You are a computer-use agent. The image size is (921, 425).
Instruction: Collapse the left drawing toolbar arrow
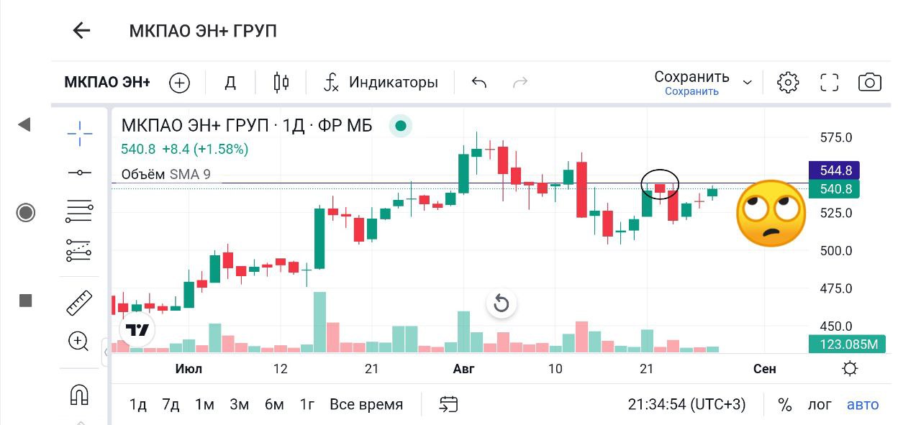click(24, 125)
